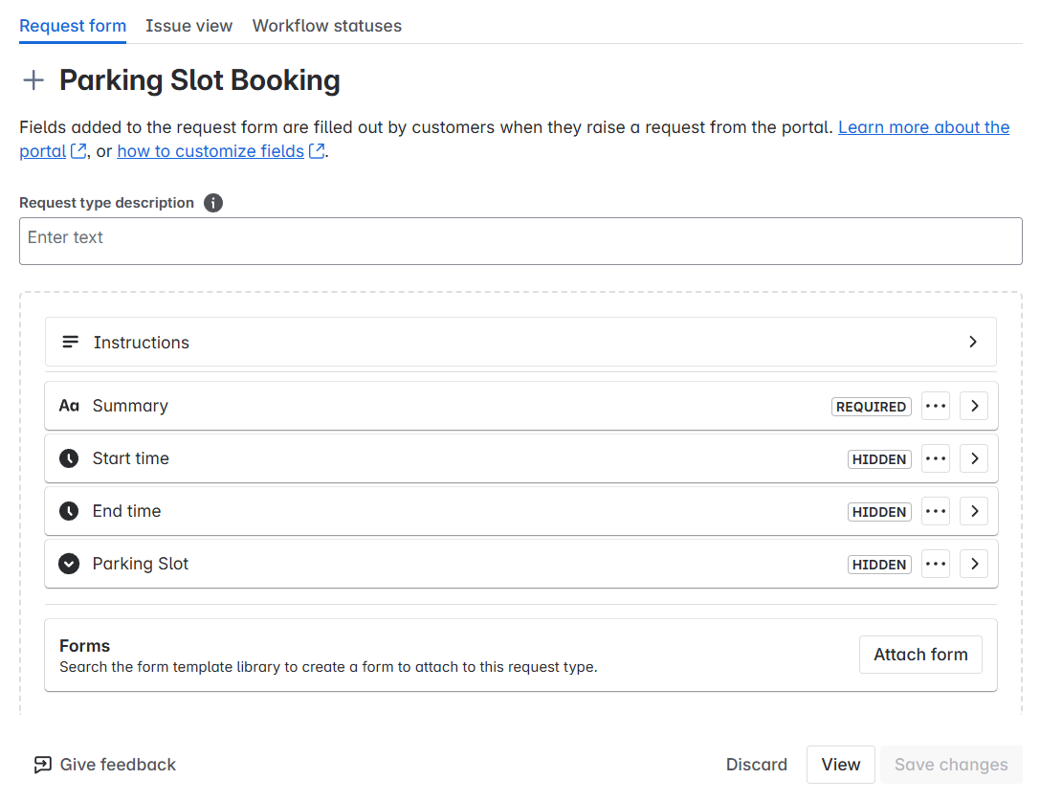Open more options for Parking Slot field
This screenshot has height=801, width=1040.
(935, 564)
